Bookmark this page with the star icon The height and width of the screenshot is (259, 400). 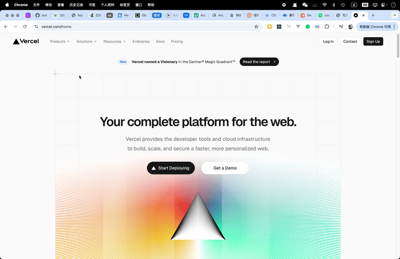pyautogui.click(x=257, y=27)
